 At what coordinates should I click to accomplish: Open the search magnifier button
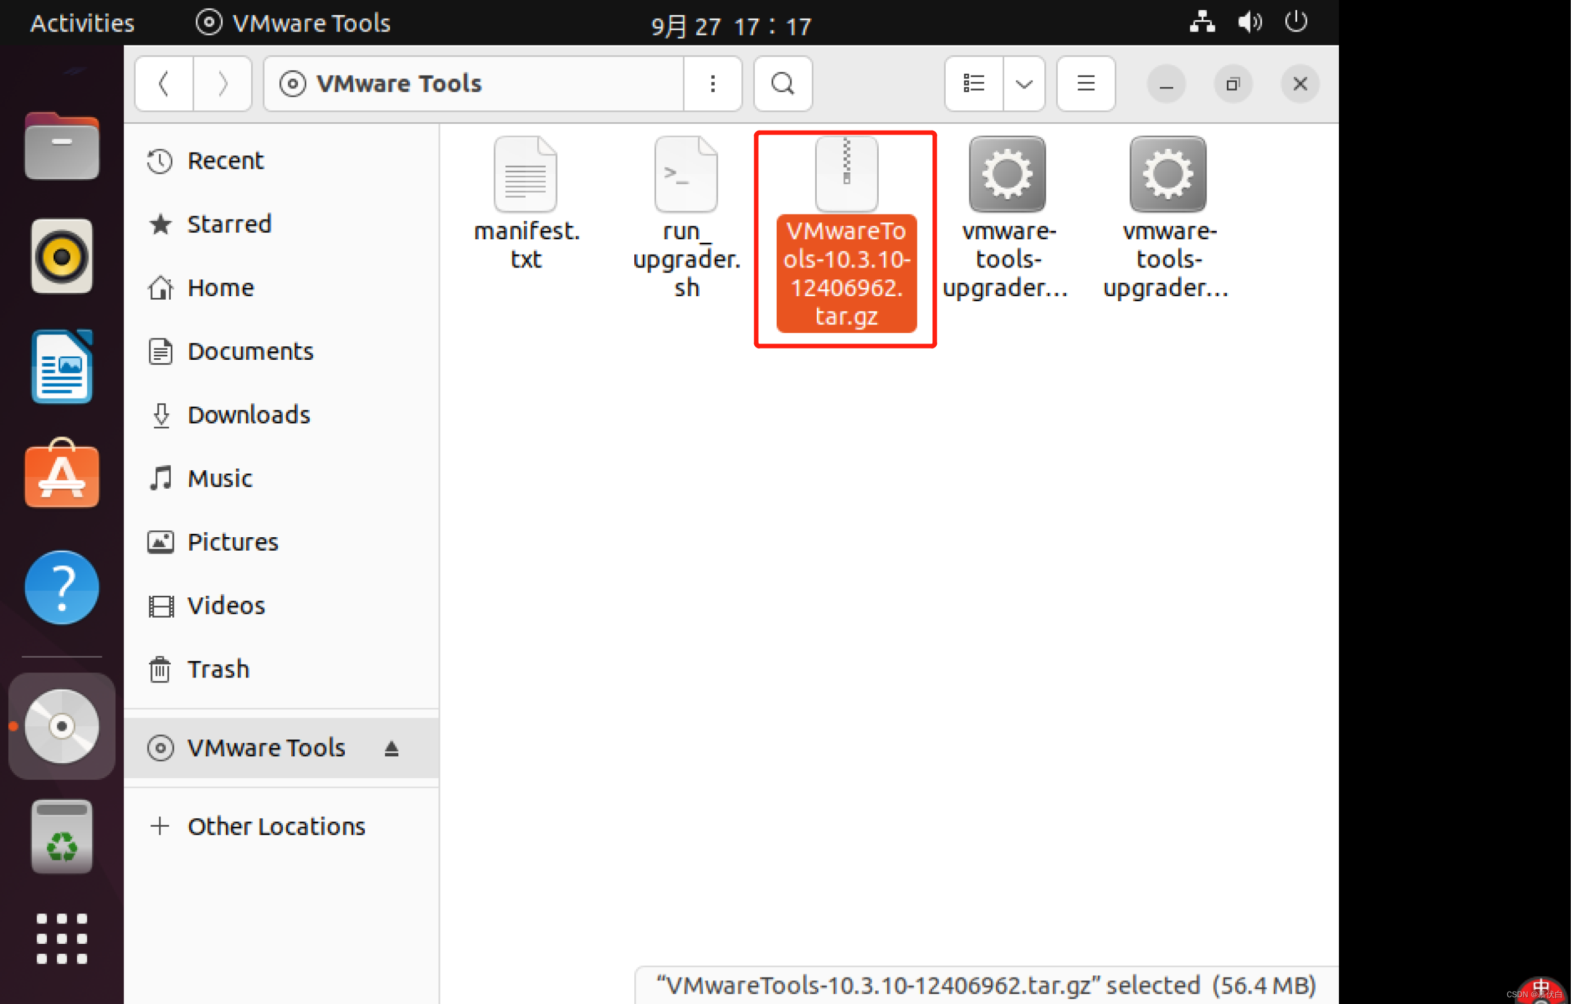pyautogui.click(x=782, y=83)
